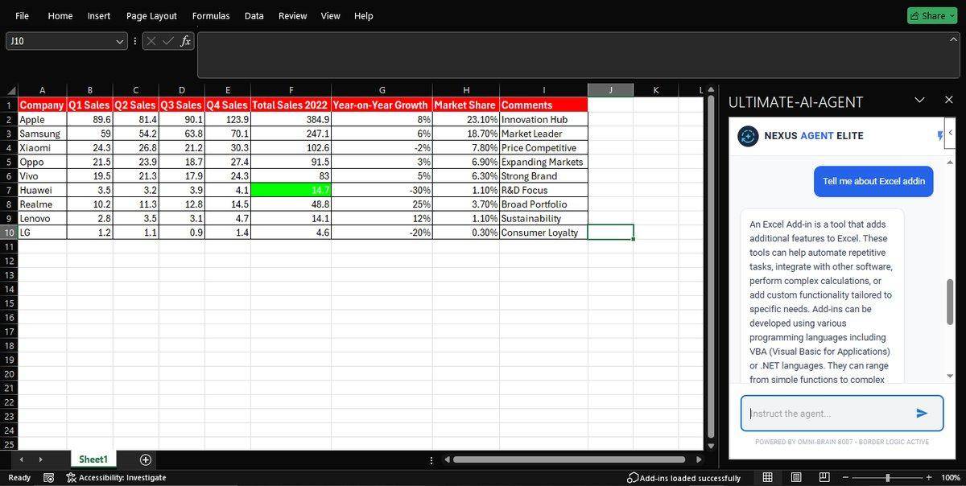Screen dimensions: 966x486
Task: Click the Insert Function fx icon
Action: pyautogui.click(x=185, y=41)
